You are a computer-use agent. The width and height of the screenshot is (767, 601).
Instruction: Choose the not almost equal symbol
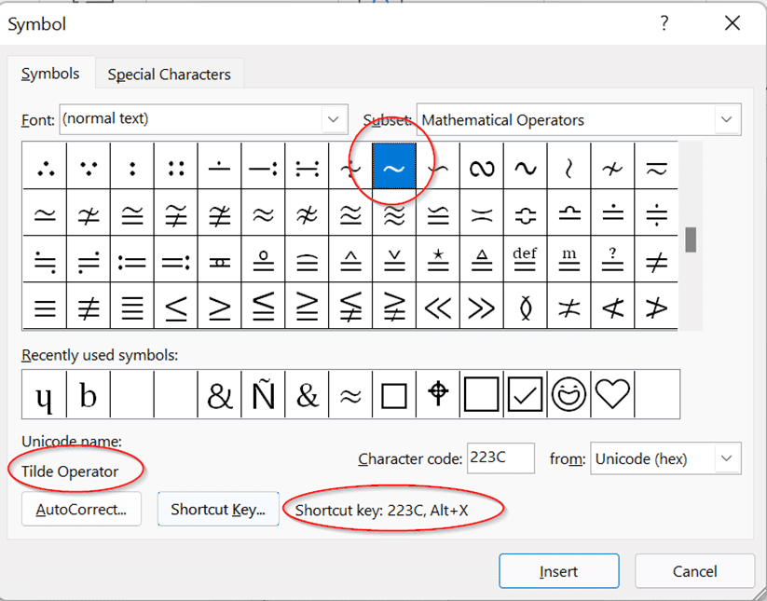click(x=307, y=212)
